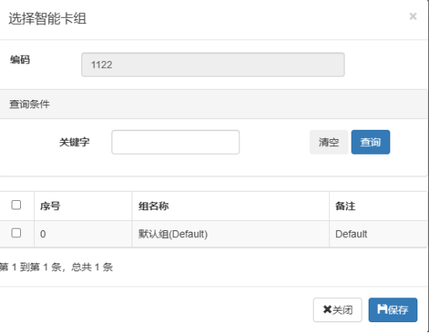Image resolution: width=429 pixels, height=333 pixels.
Task: Click the 编码 label text
Action: [20, 59]
